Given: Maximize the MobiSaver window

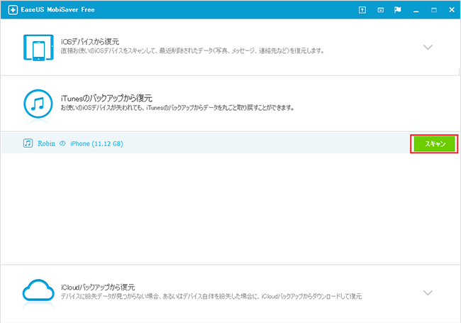Looking at the screenshot, I should [x=433, y=10].
